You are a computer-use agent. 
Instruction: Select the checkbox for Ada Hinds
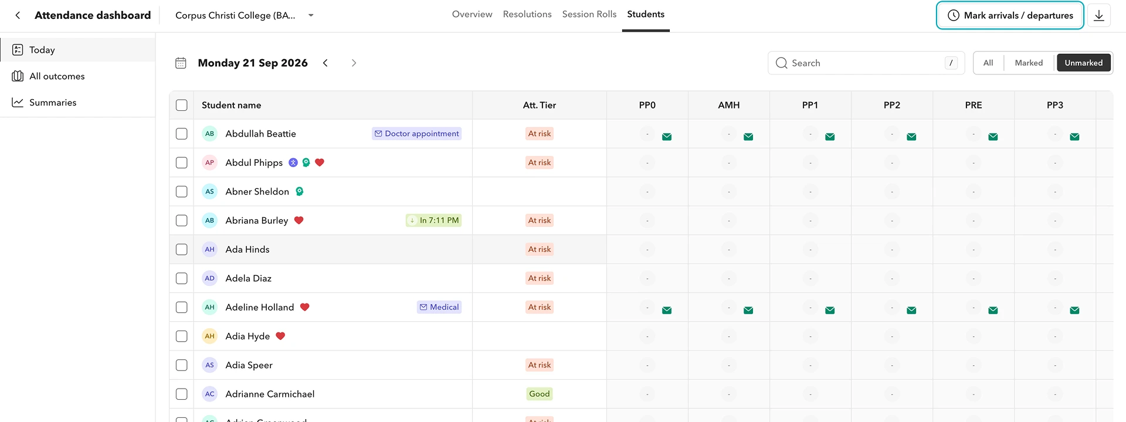pos(182,249)
